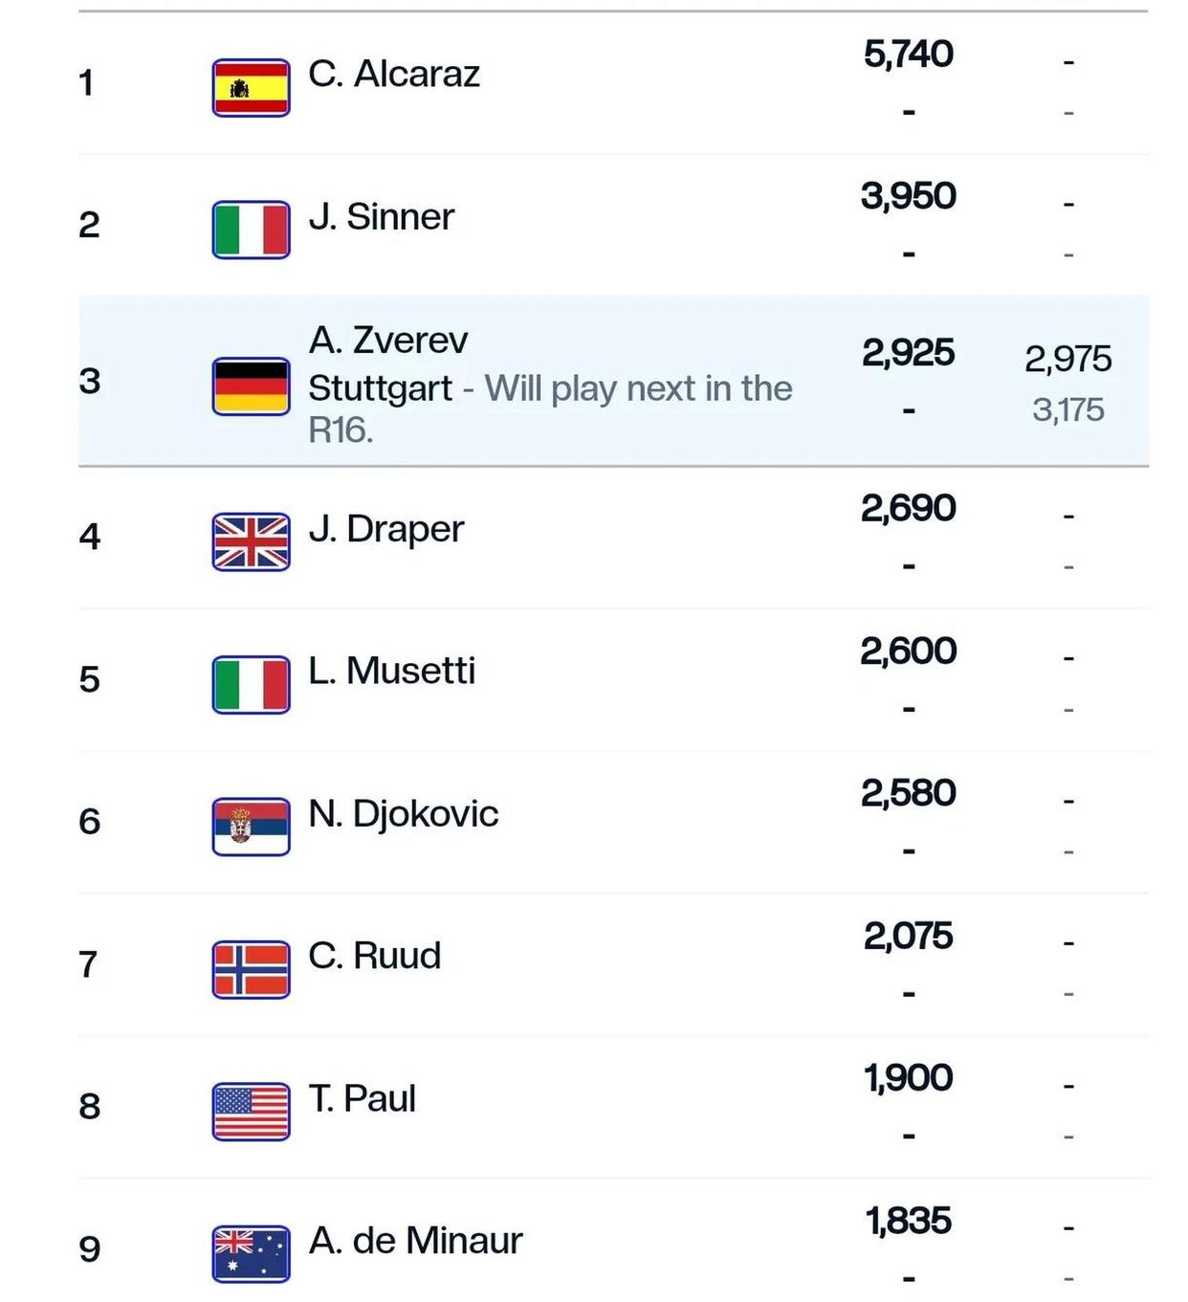Select the rank 7 row number
The height and width of the screenshot is (1302, 1188).
pos(88,963)
